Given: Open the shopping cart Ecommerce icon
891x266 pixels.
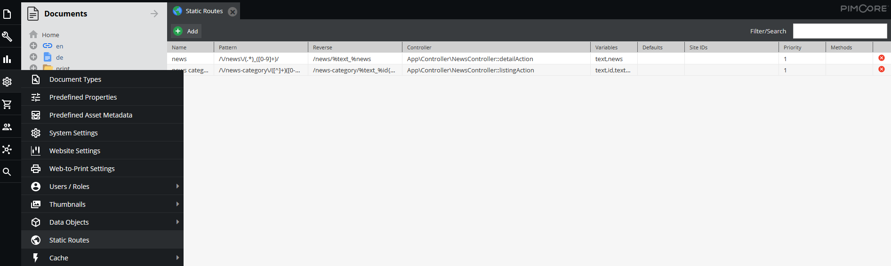Looking at the screenshot, I should 7,104.
